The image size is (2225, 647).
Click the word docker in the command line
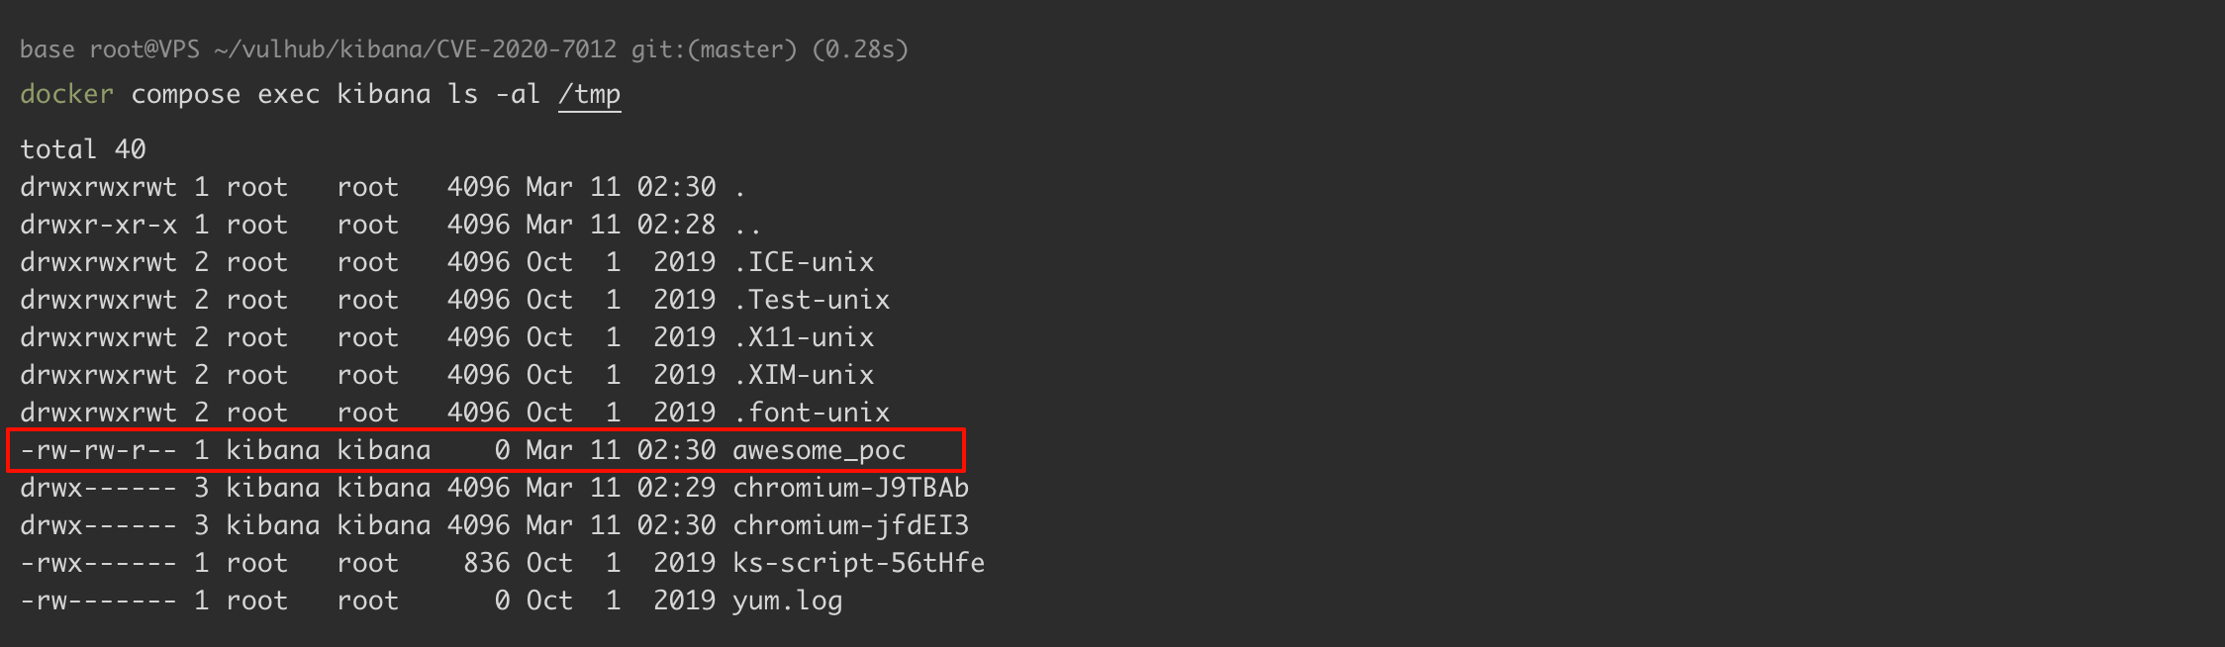click(x=66, y=95)
